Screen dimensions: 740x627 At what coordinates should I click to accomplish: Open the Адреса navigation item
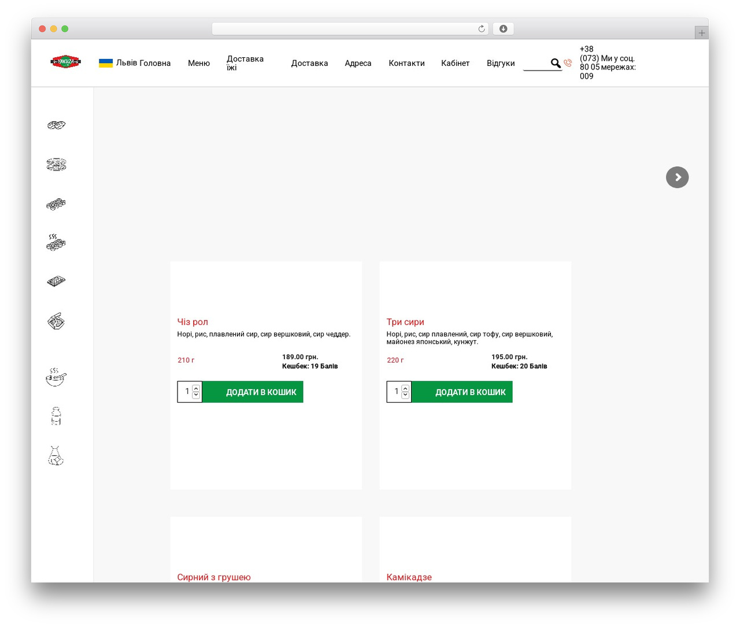tap(358, 63)
